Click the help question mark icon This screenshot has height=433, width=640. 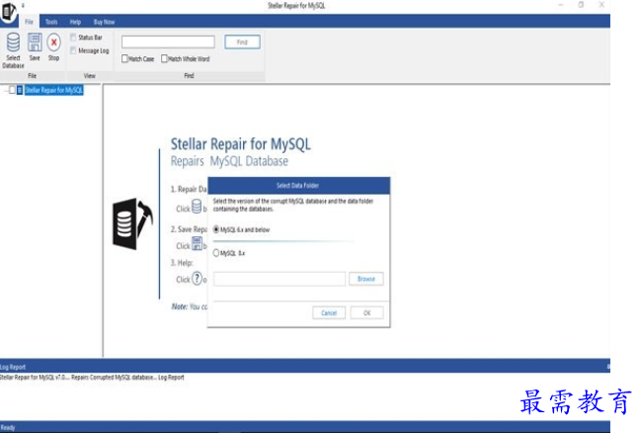198,279
